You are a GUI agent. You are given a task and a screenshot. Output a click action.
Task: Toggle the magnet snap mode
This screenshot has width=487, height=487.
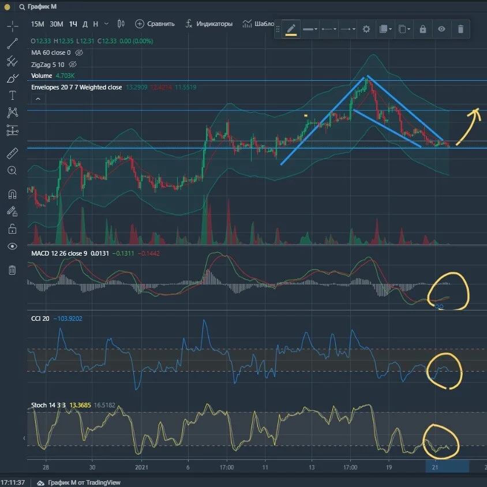[13, 194]
